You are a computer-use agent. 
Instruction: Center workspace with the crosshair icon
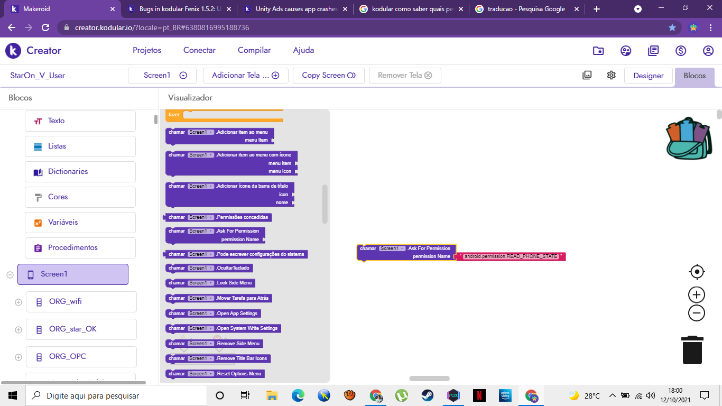click(697, 272)
